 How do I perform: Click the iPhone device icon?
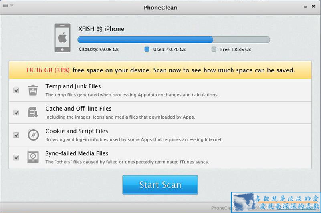pos(62,38)
